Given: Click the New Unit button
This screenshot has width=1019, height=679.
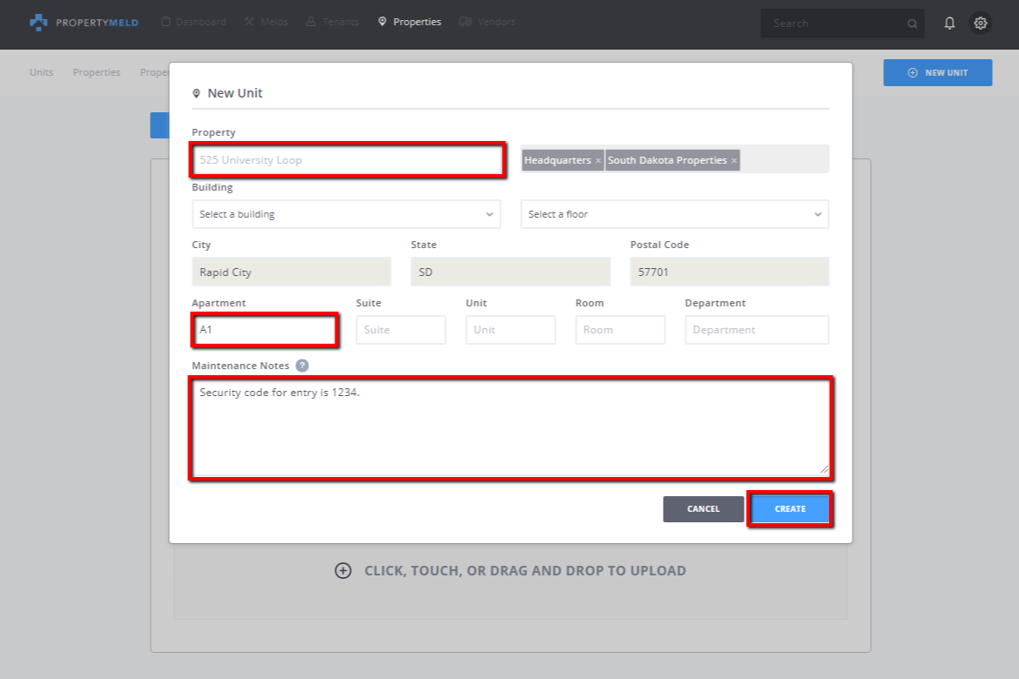Looking at the screenshot, I should [937, 73].
